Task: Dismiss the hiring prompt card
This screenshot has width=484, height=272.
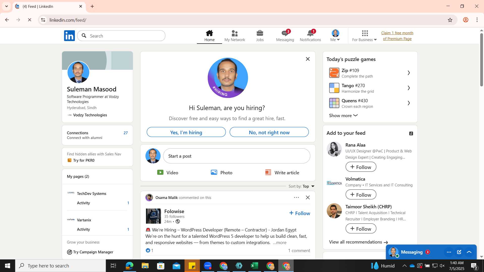Action: (308, 59)
